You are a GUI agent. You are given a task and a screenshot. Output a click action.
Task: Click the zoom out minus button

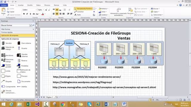pyautogui.click(x=161, y=100)
